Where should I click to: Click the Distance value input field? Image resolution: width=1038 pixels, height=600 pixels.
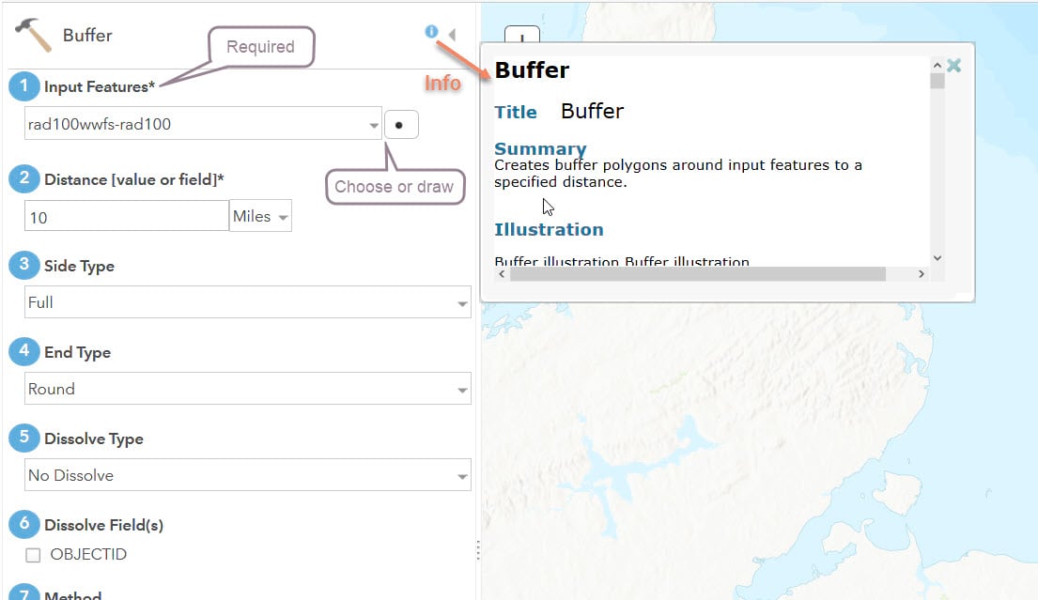coord(127,217)
